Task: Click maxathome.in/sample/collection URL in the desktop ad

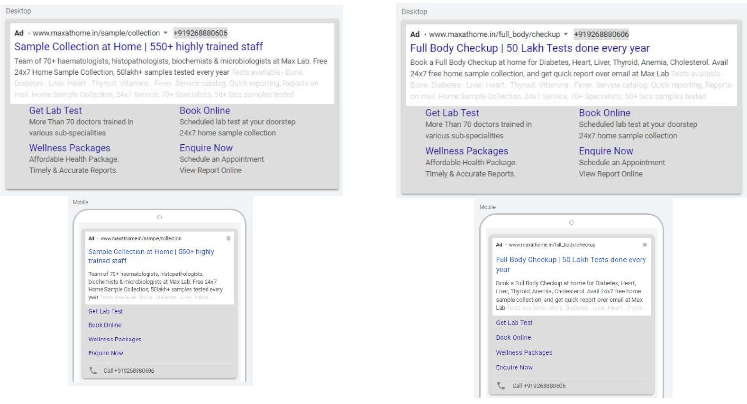Action: [x=96, y=33]
